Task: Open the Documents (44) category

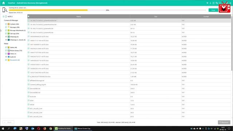Action: point(15,60)
